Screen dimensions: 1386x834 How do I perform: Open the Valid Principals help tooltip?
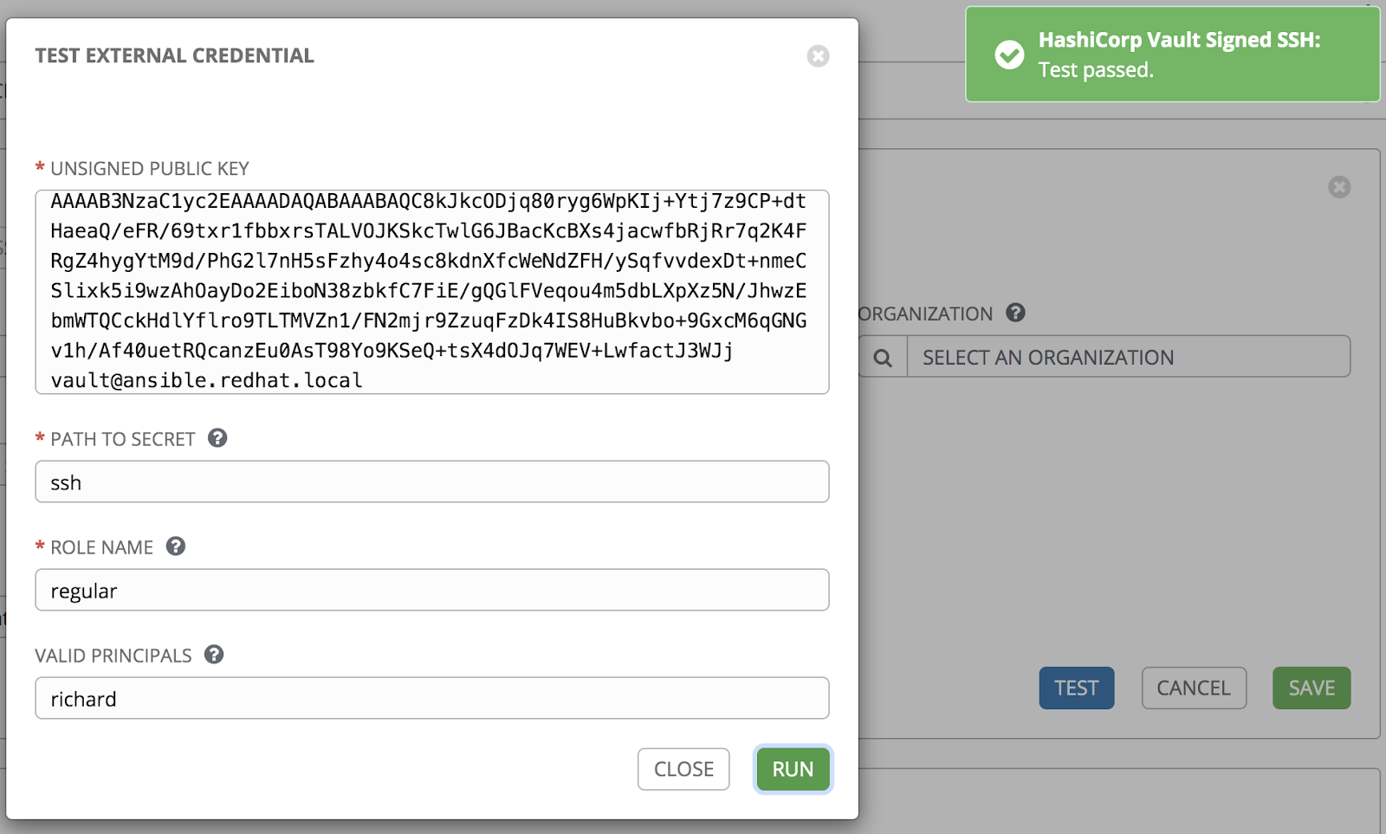[x=214, y=655]
